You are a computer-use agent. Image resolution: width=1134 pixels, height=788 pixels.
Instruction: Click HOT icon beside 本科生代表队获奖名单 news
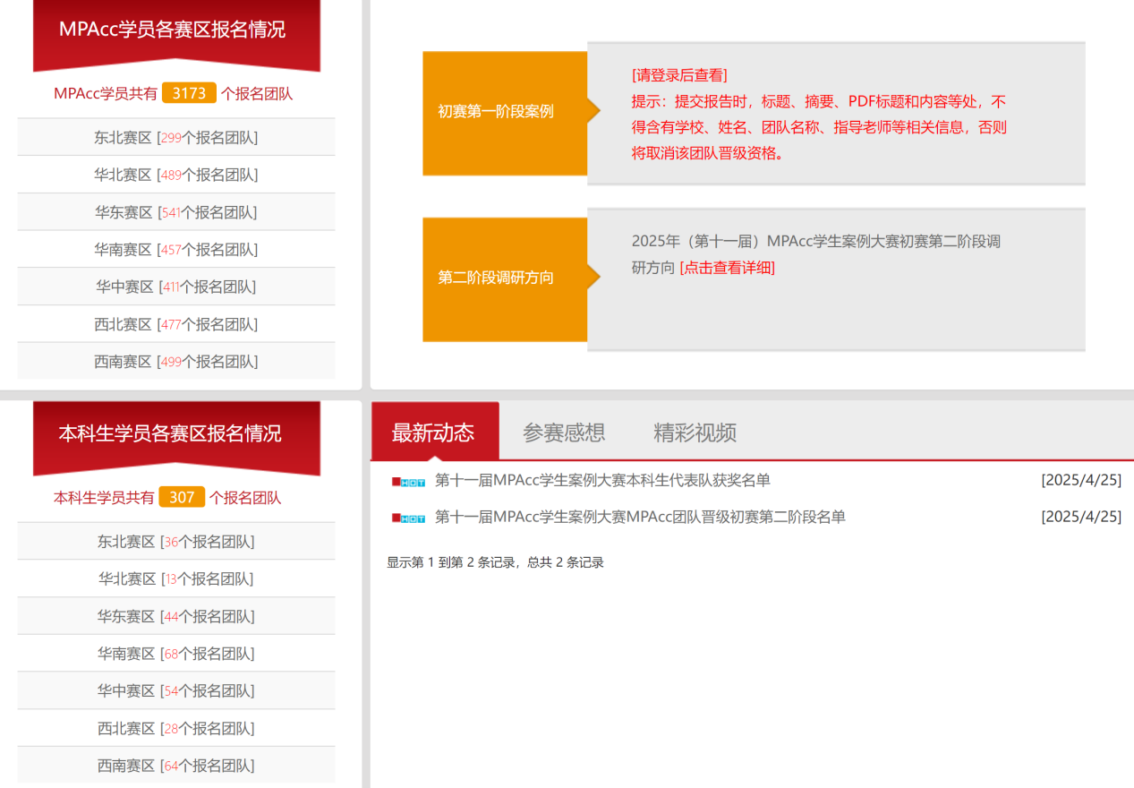click(x=409, y=482)
